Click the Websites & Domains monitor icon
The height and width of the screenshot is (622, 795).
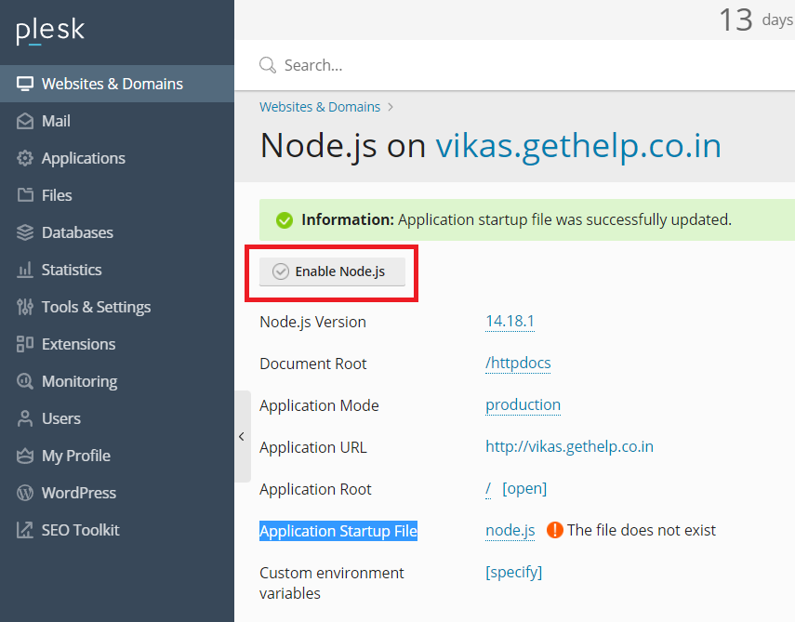[25, 84]
